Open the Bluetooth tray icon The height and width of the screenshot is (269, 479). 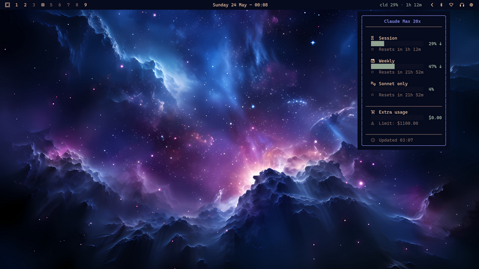441,5
